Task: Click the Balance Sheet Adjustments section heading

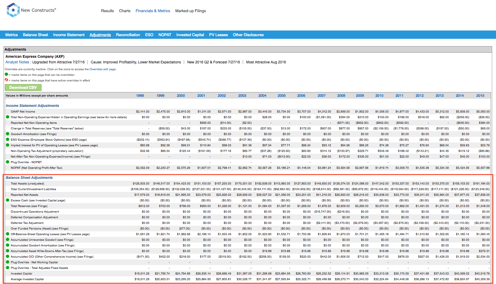Action: [29, 178]
